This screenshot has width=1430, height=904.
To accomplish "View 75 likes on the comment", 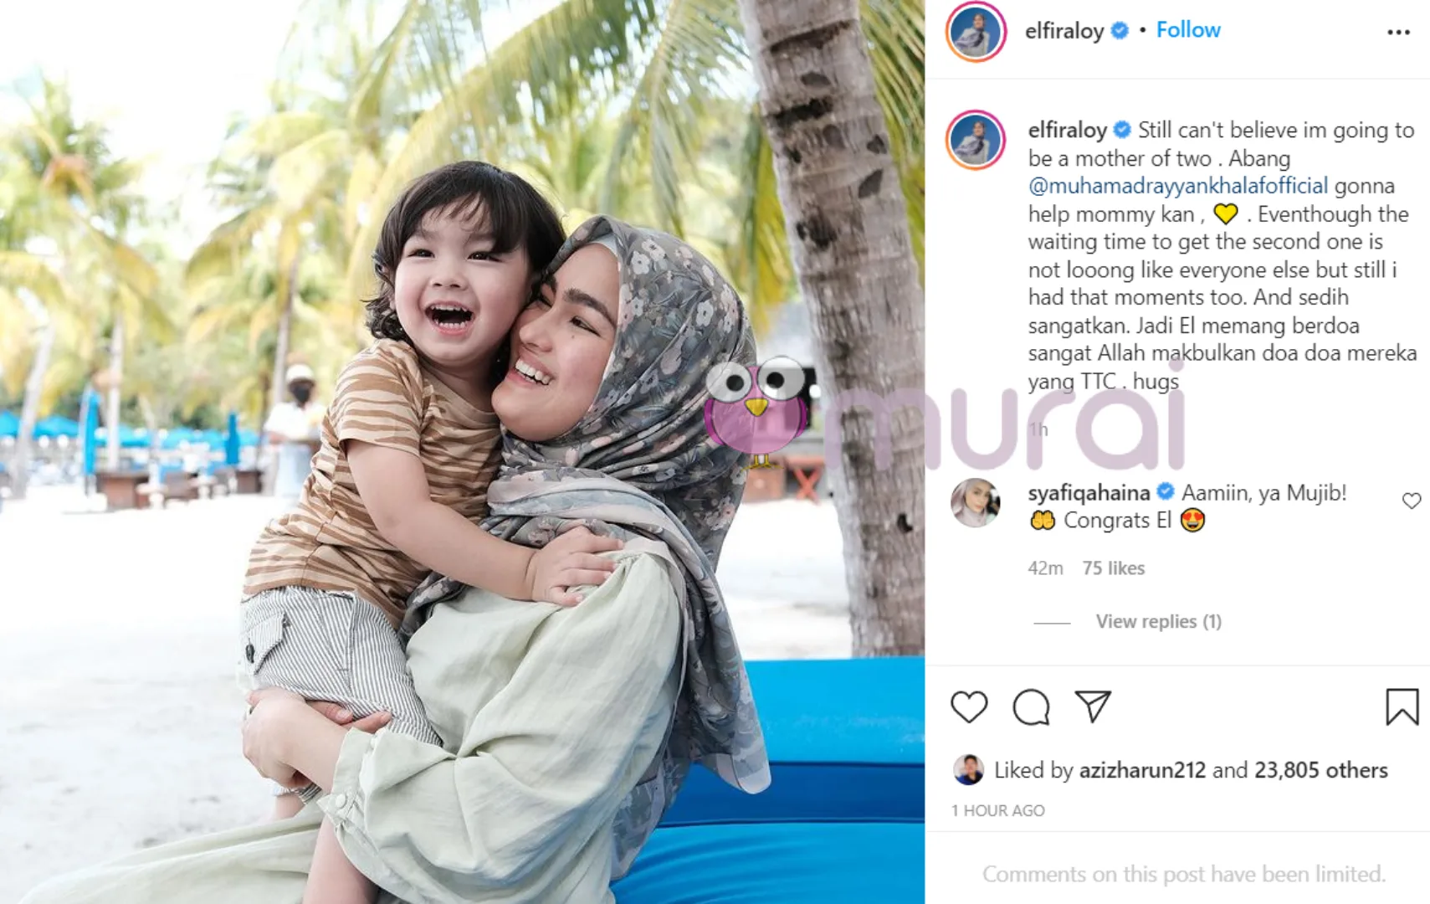I will click(1113, 568).
